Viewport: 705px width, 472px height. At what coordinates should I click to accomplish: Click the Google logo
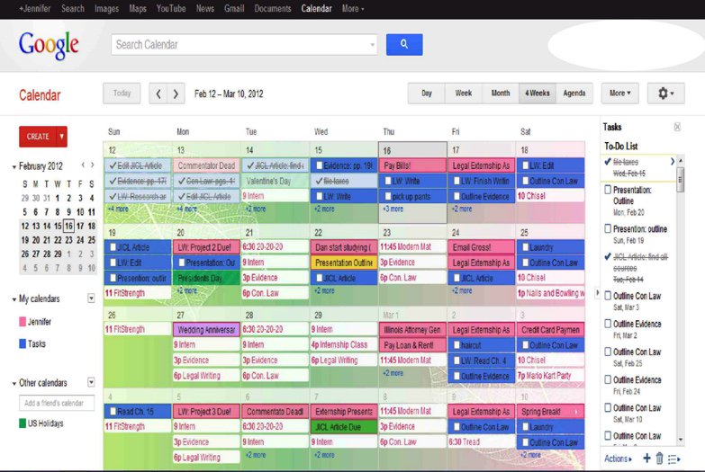(49, 45)
